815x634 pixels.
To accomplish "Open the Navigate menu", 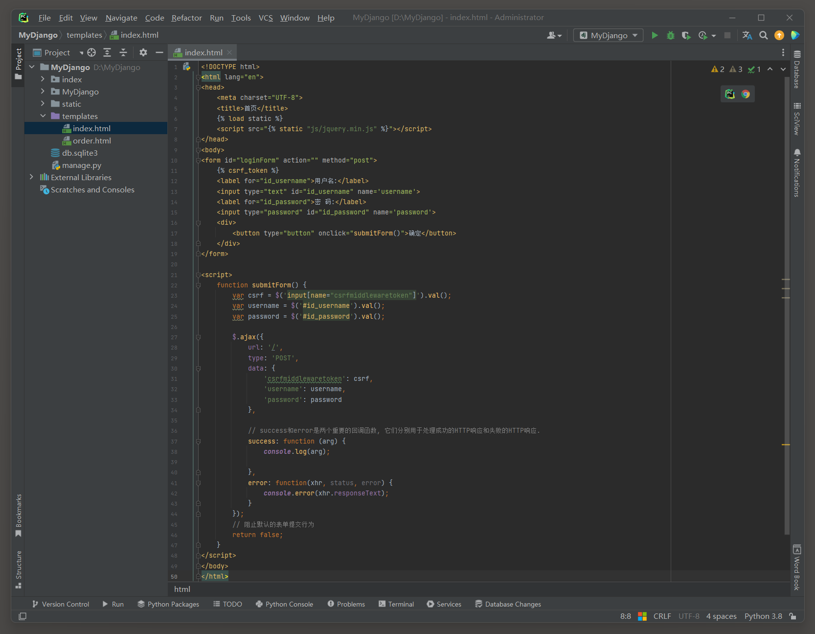I will click(121, 18).
